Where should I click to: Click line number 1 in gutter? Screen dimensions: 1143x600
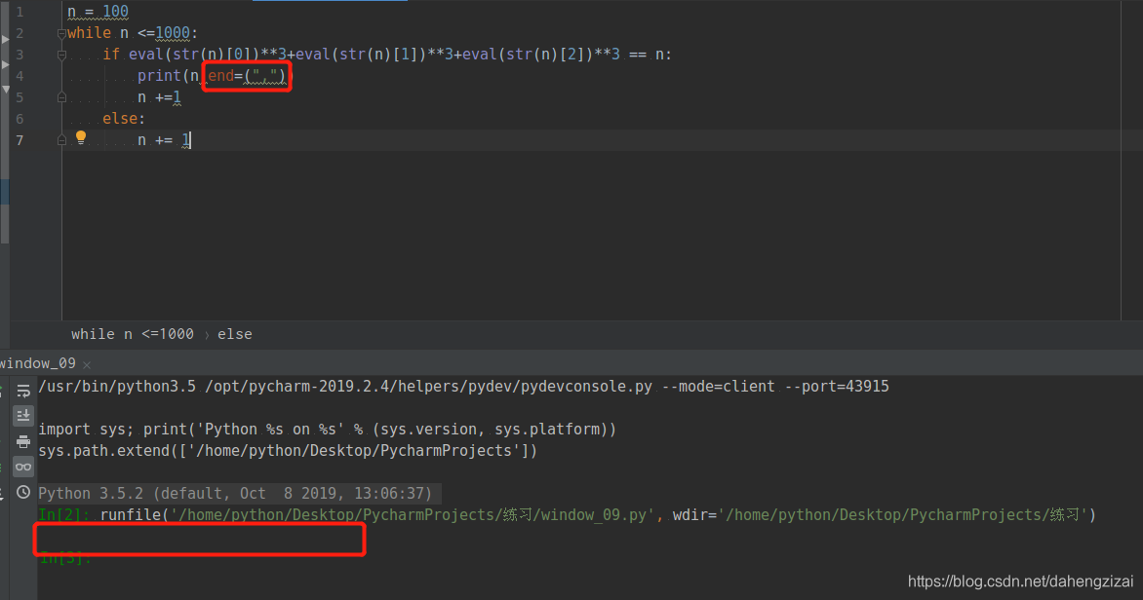tap(20, 12)
